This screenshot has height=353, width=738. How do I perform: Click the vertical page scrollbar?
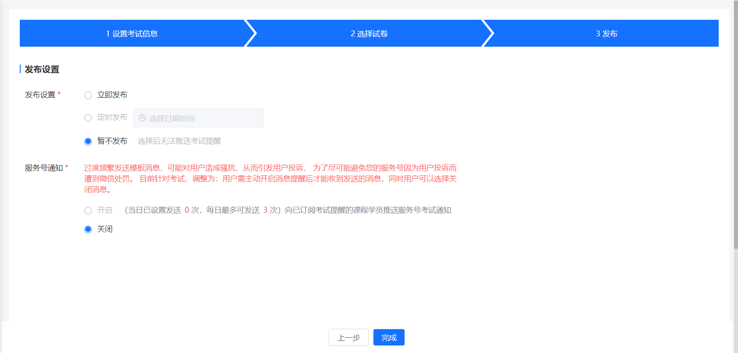click(x=735, y=124)
